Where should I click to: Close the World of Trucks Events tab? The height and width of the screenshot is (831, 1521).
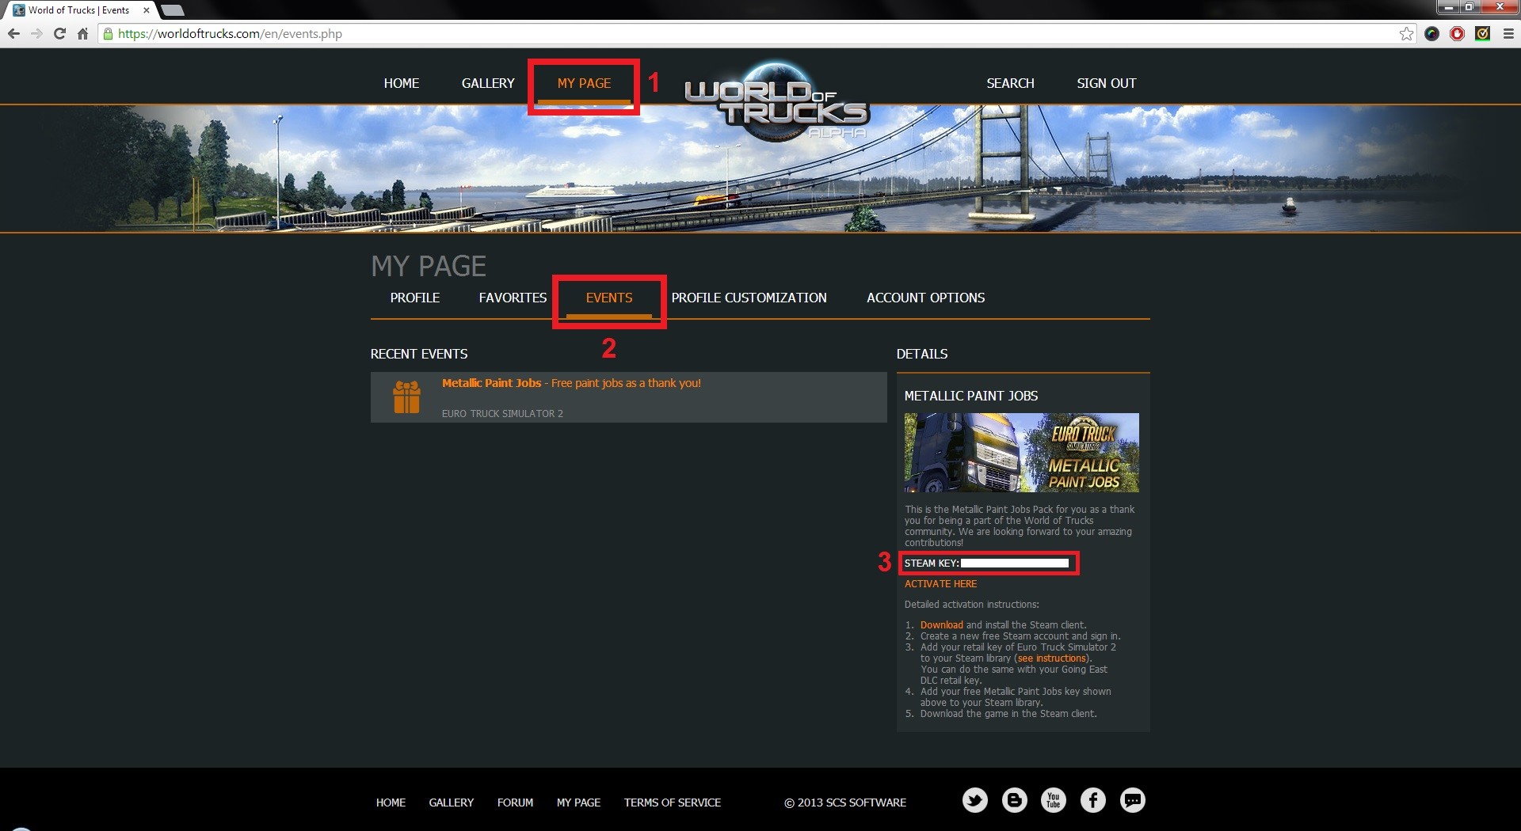[147, 10]
